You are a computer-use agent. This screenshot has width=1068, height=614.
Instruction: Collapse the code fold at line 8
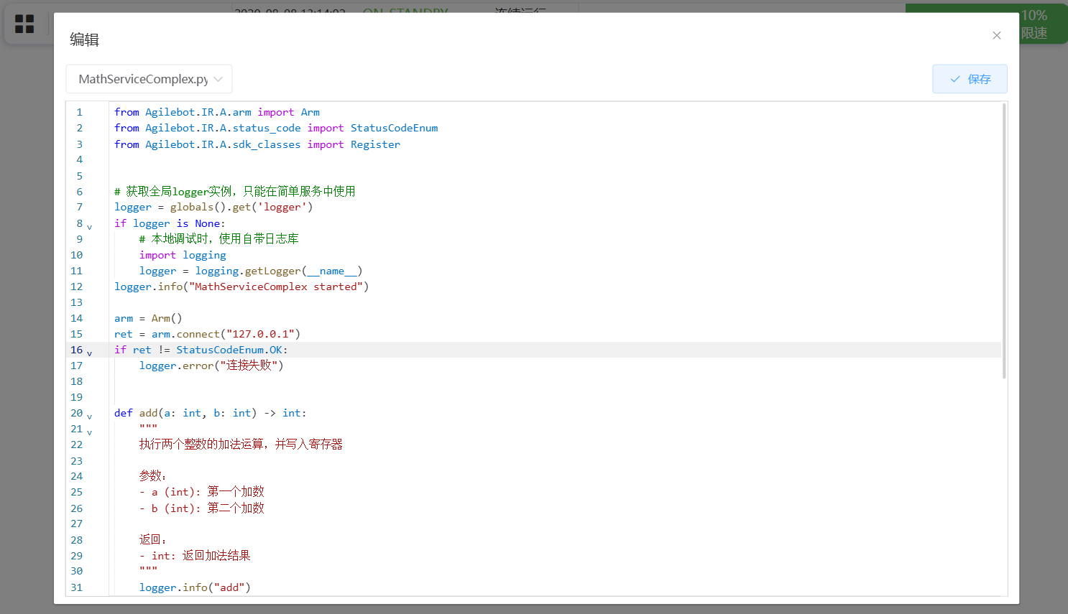point(90,227)
